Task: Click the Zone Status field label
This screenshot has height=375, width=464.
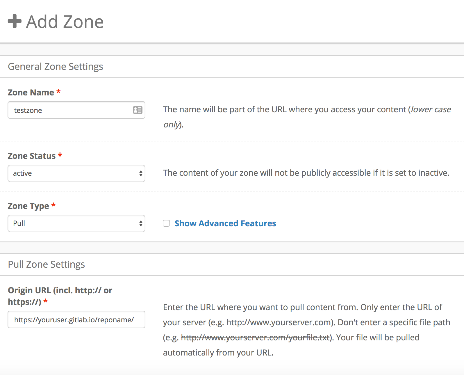Action: [x=31, y=156]
